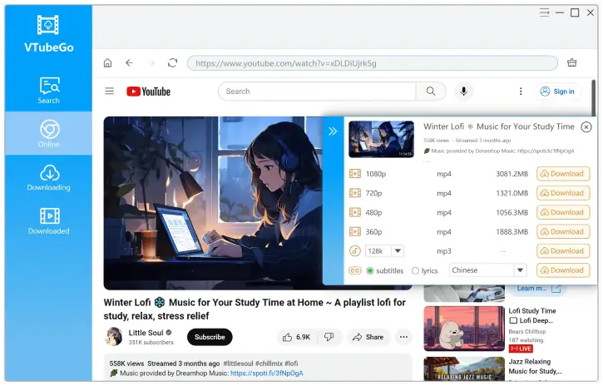Switch to the Online sidebar tab
Screen dimensions: 603x386
pyautogui.click(x=49, y=133)
